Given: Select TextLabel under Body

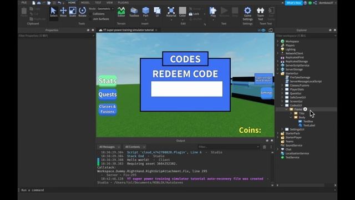Looking at the screenshot, I should click(x=309, y=126).
